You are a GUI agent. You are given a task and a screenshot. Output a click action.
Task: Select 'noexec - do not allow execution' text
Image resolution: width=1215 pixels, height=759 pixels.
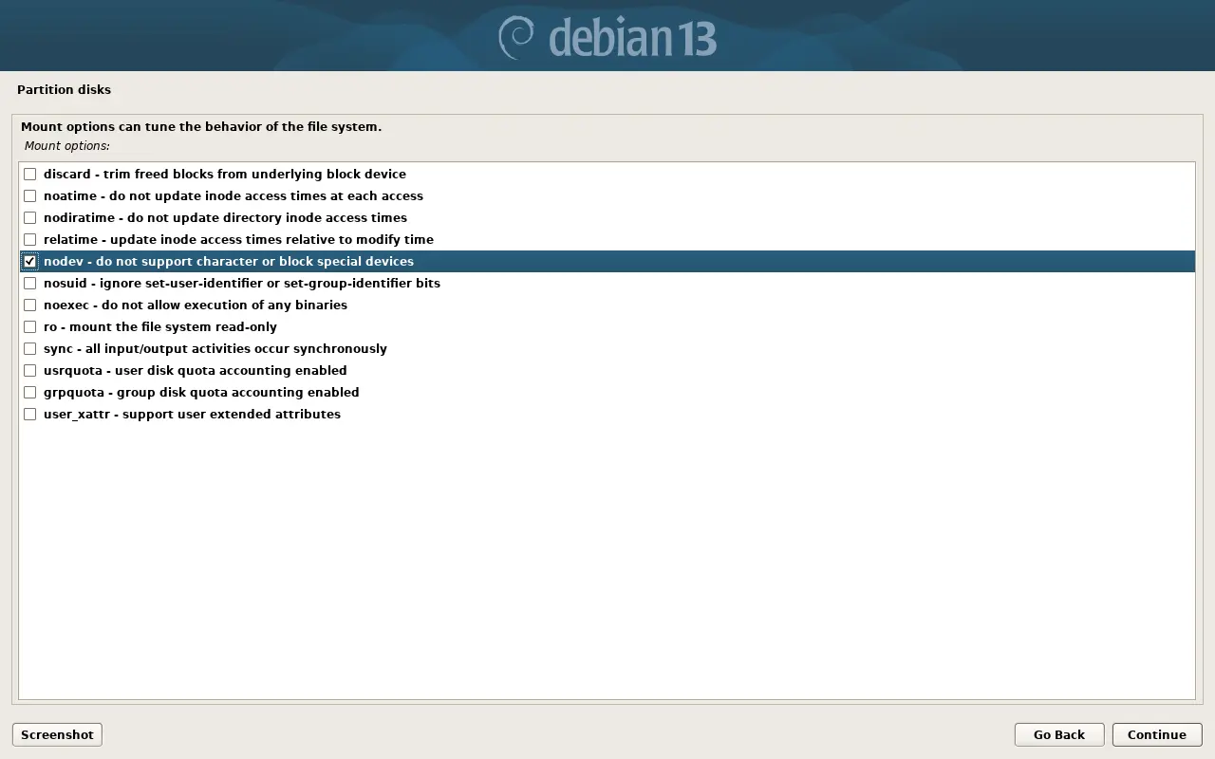coord(196,305)
